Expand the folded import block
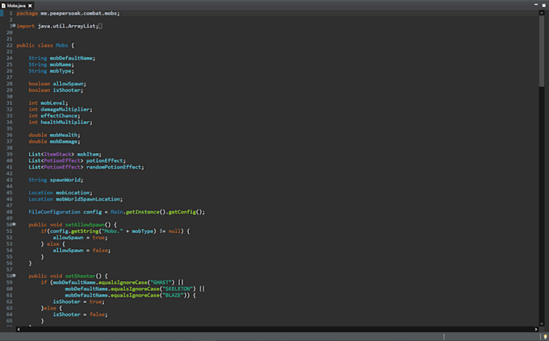The image size is (549, 341). click(14, 26)
